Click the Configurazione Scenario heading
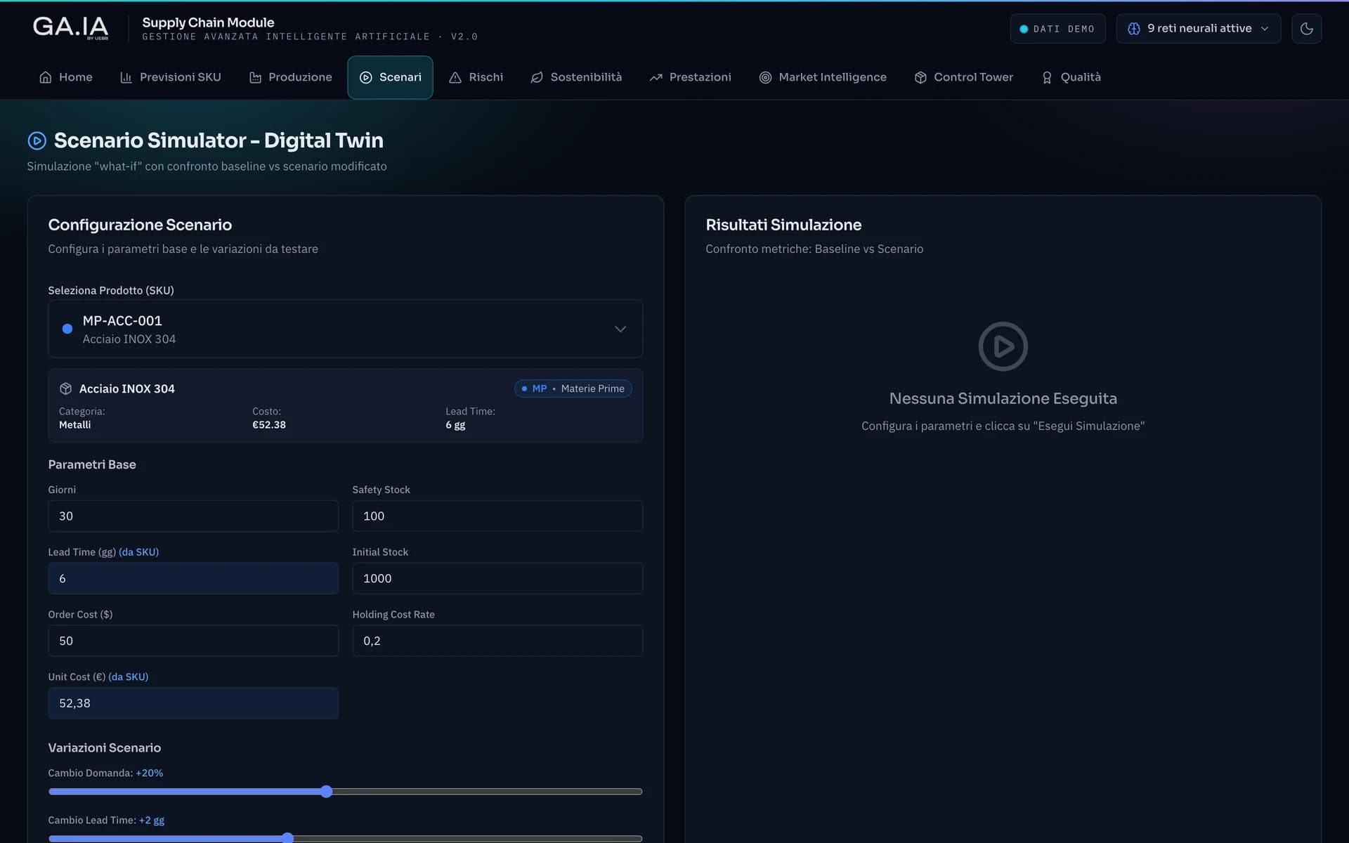Image resolution: width=1349 pixels, height=843 pixels. click(140, 225)
